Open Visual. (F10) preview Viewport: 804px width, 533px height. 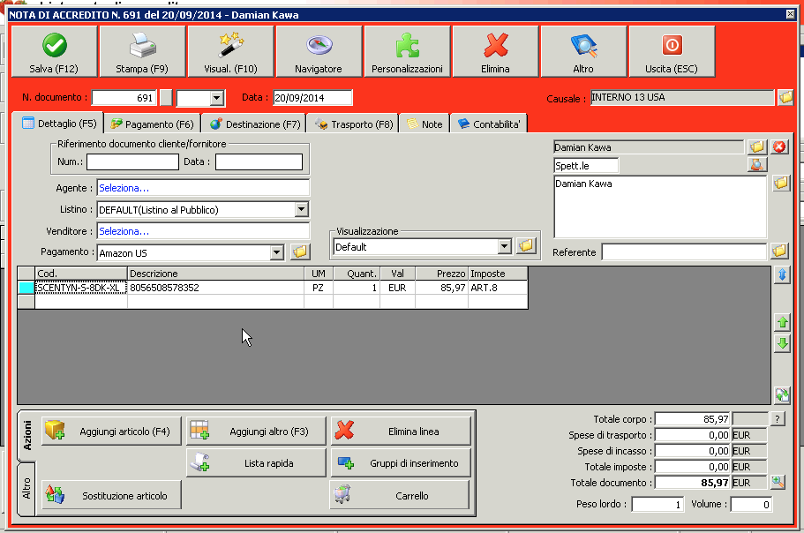tap(230, 52)
